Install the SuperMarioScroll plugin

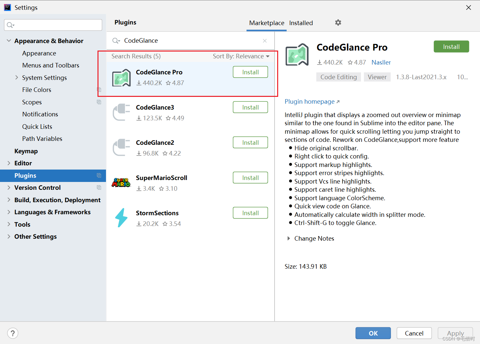(250, 178)
